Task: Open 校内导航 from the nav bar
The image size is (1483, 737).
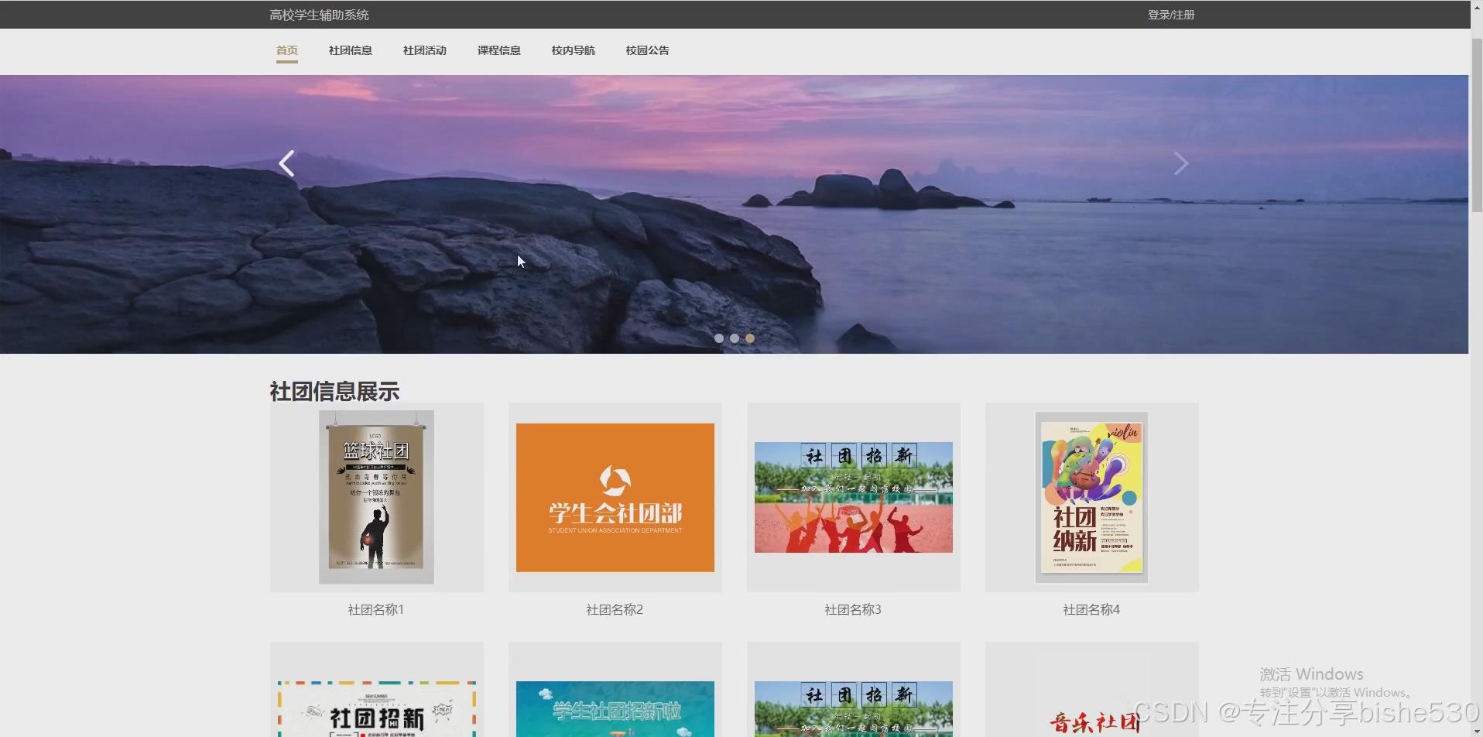Action: tap(574, 50)
